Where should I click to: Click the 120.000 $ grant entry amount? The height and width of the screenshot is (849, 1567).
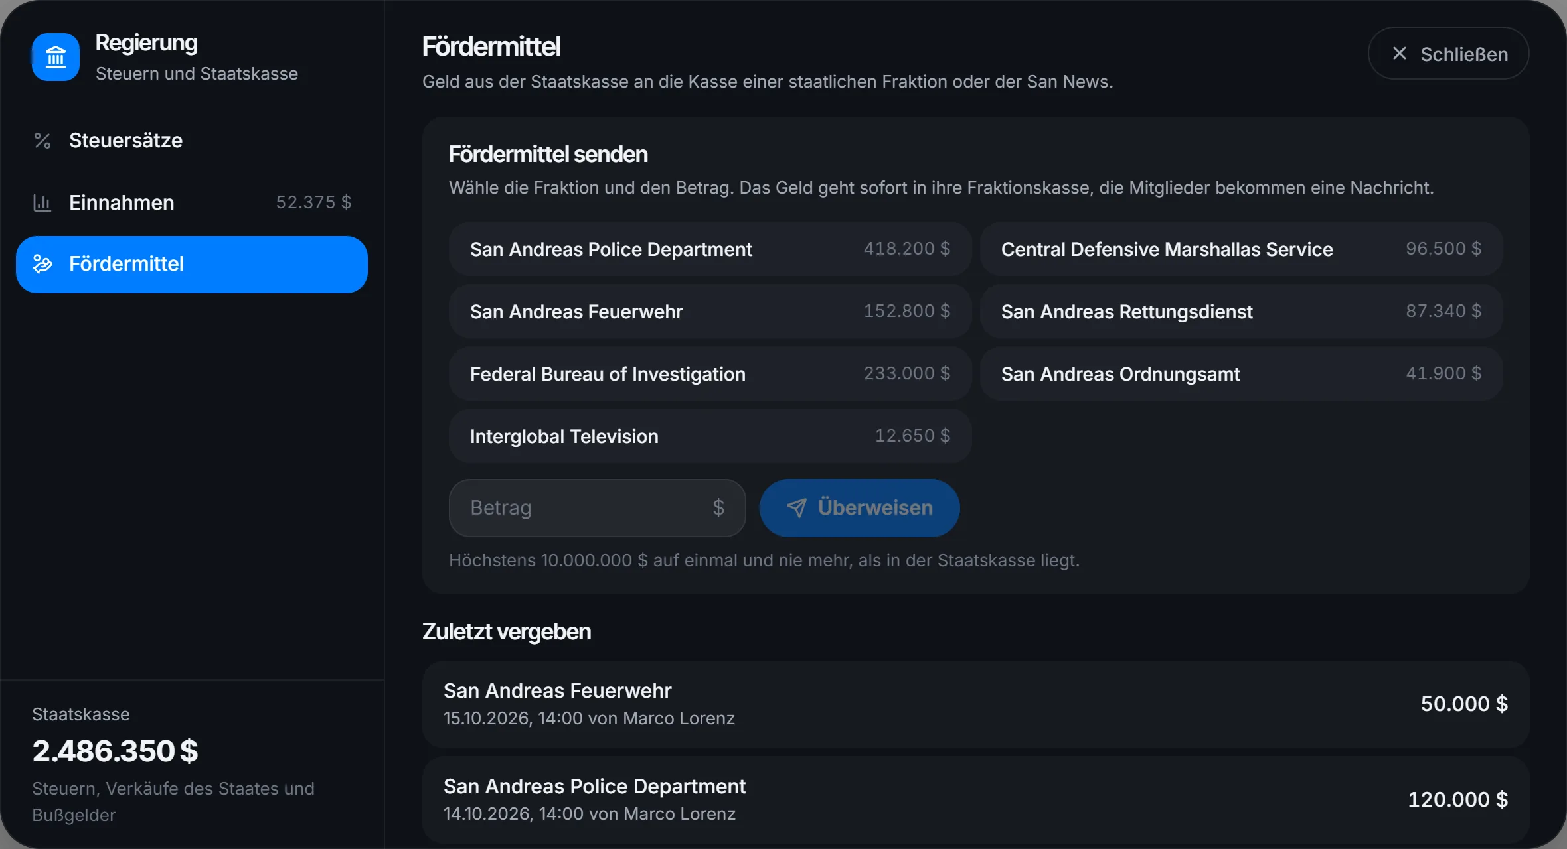pyautogui.click(x=1458, y=799)
